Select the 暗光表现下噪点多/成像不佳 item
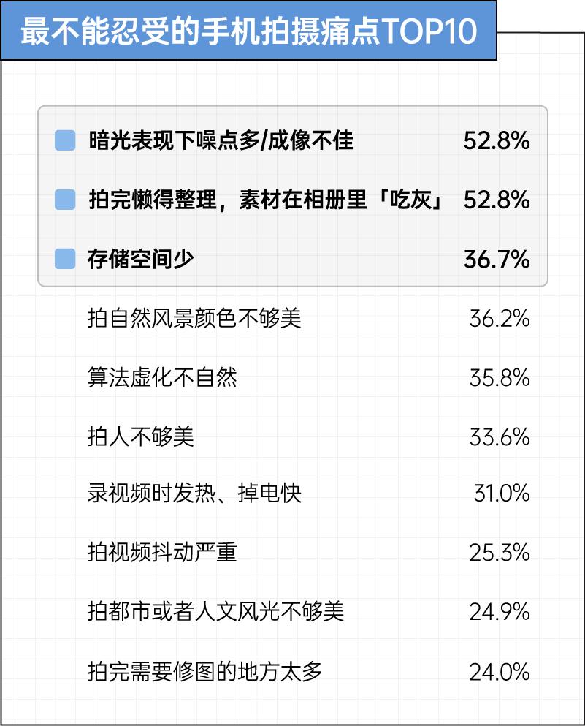The width and height of the screenshot is (585, 726). (x=221, y=140)
